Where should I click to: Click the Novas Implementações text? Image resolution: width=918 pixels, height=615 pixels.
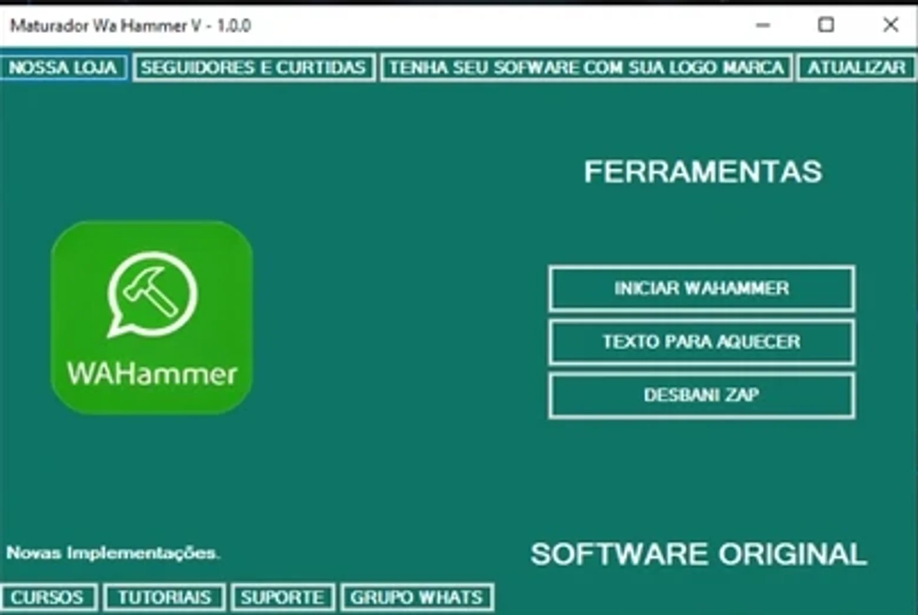point(113,553)
